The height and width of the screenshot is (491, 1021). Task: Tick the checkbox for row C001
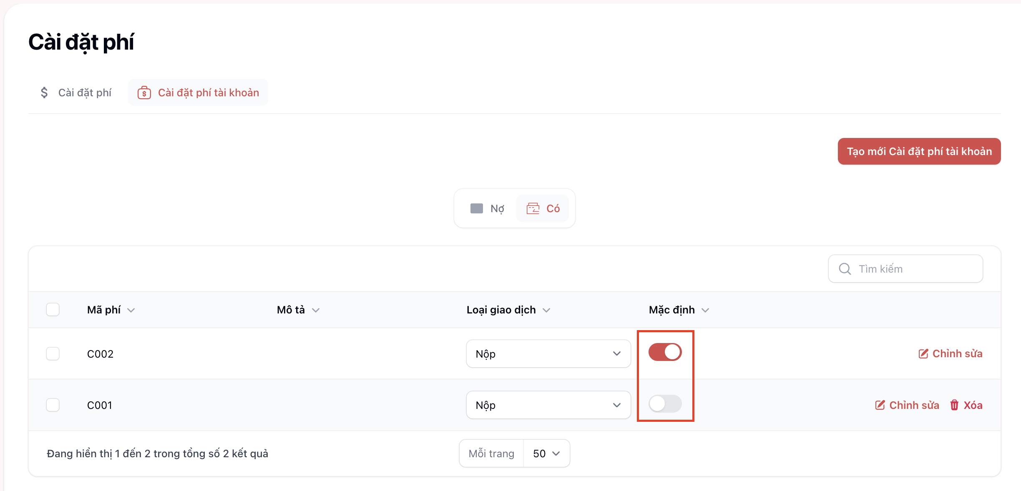(x=53, y=405)
